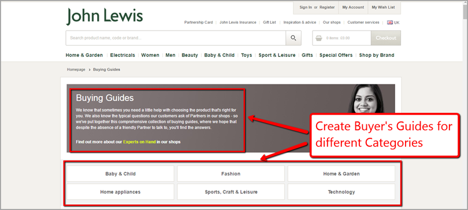Viewport: 468px width, 210px height.
Task: Open the Fashion buying guide tile
Action: coord(231,174)
